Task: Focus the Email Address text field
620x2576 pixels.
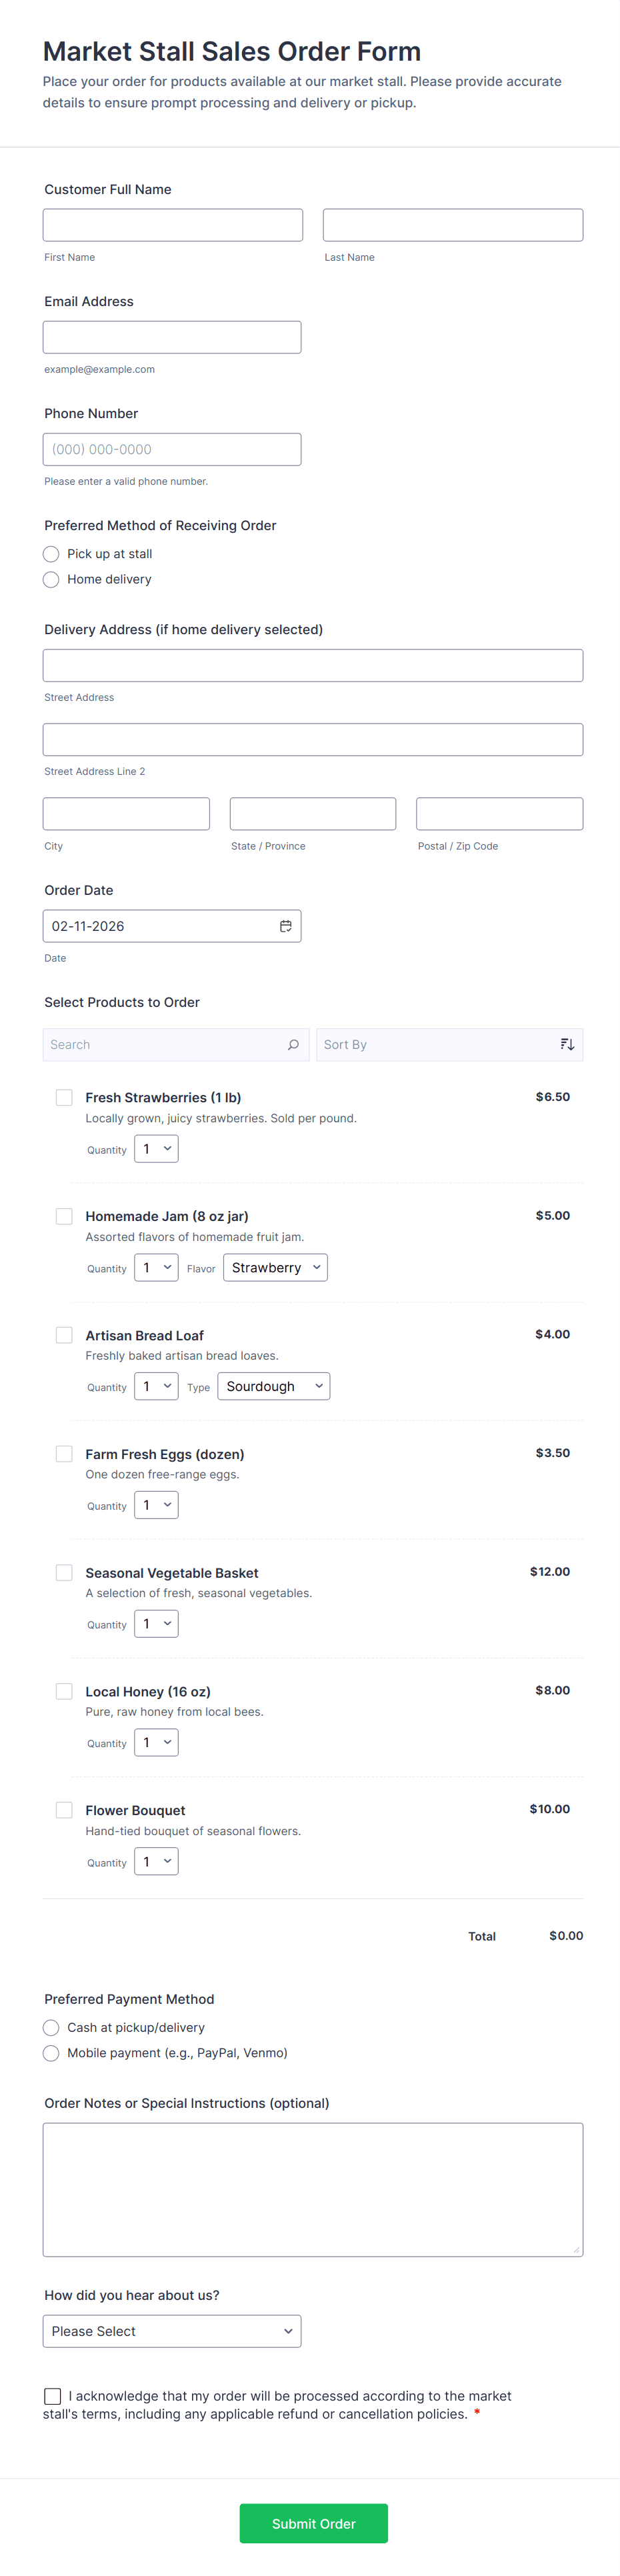Action: pyautogui.click(x=172, y=337)
